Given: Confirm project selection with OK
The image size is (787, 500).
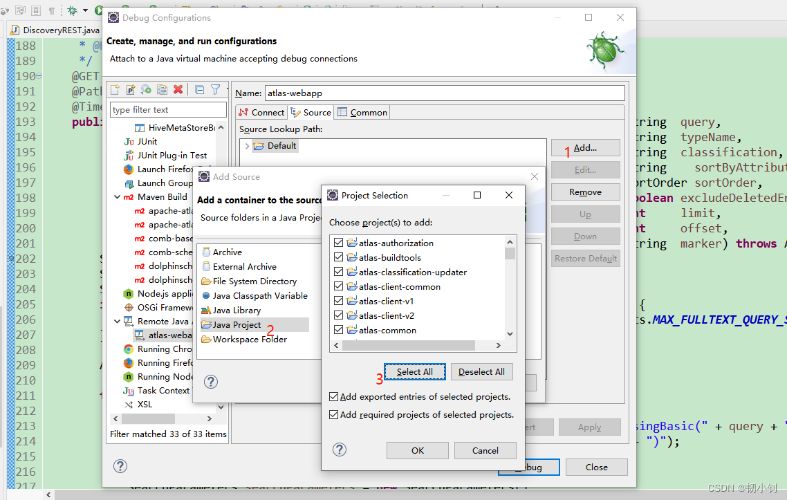Looking at the screenshot, I should (x=418, y=450).
